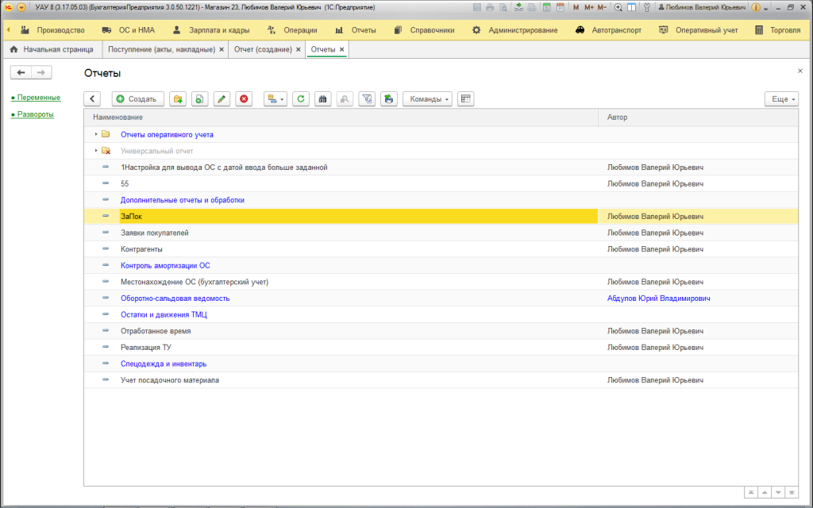This screenshot has height=508, width=813.
Task: Click the print icon in the list toolbar
Action: (x=389, y=99)
